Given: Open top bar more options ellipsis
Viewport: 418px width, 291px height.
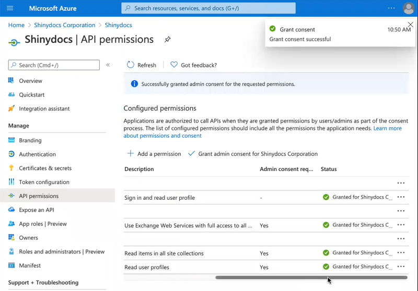Looking at the screenshot, I should [x=391, y=8].
